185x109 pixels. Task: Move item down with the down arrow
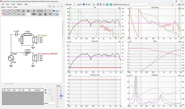[46, 93]
